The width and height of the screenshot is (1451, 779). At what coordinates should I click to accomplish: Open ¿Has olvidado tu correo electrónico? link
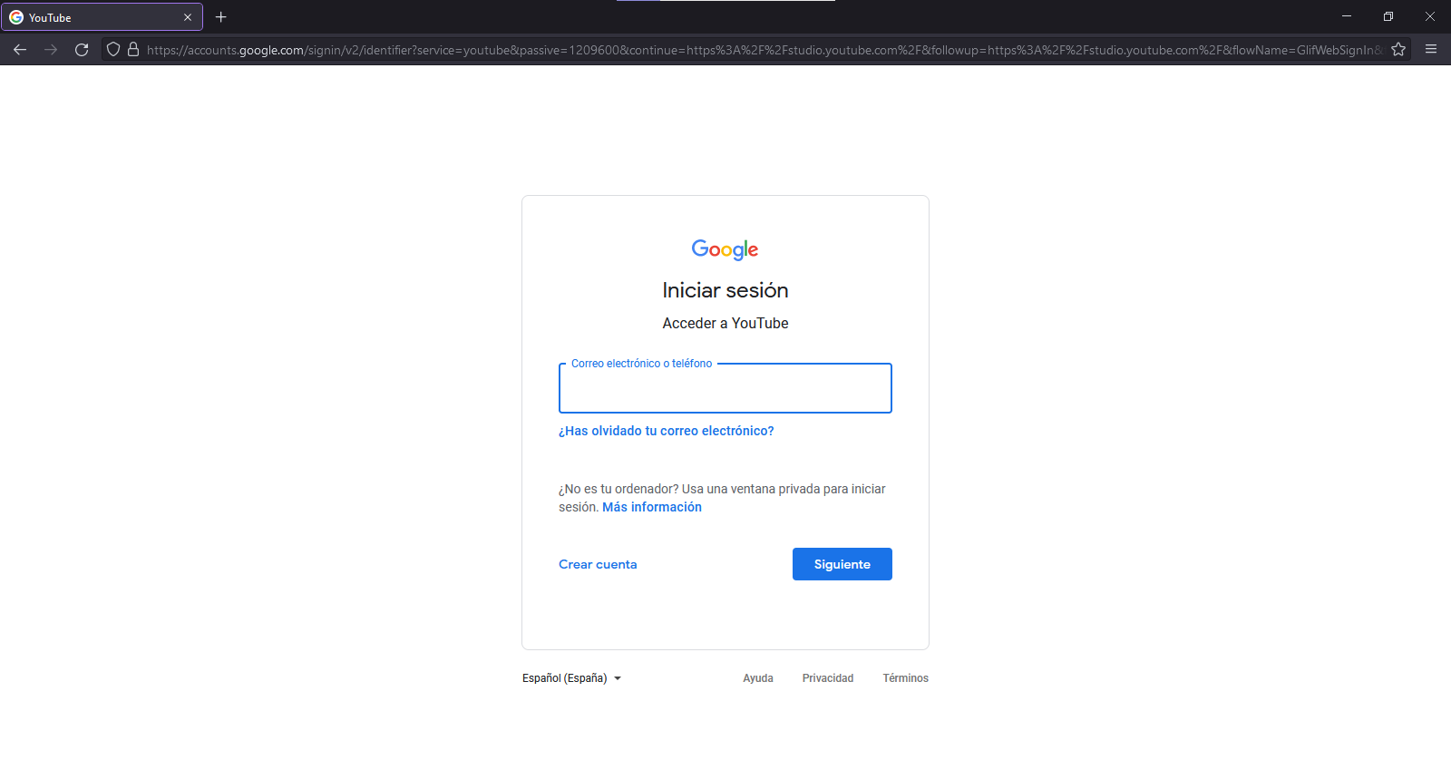[x=666, y=431]
